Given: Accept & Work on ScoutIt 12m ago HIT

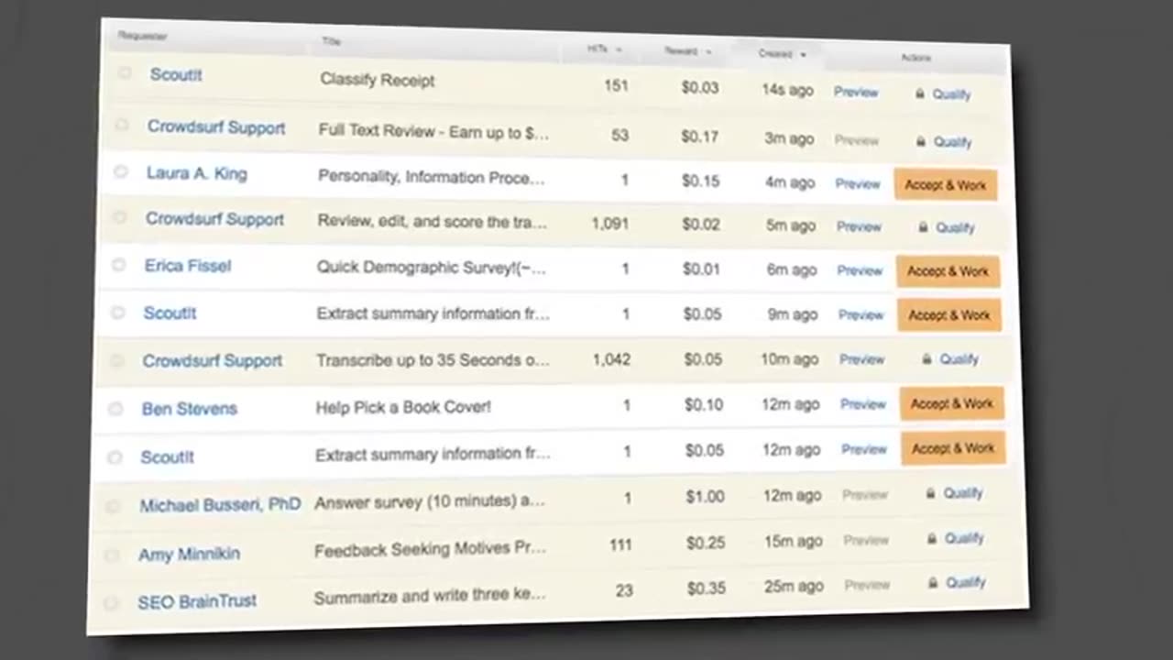Looking at the screenshot, I should pyautogui.click(x=953, y=448).
